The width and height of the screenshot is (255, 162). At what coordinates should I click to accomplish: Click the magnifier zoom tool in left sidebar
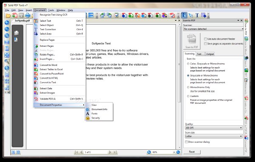pos(7,62)
